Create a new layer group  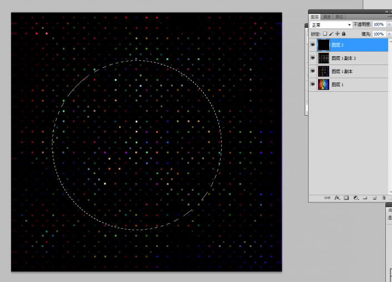click(365, 197)
